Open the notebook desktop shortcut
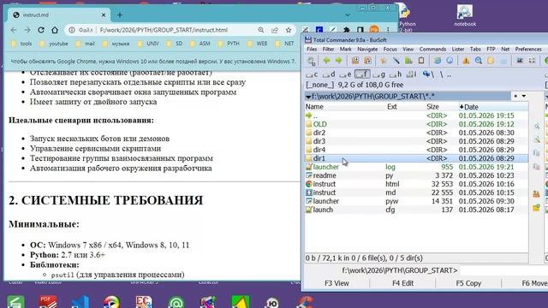Screen dimensions: 548x308 click(x=465, y=15)
